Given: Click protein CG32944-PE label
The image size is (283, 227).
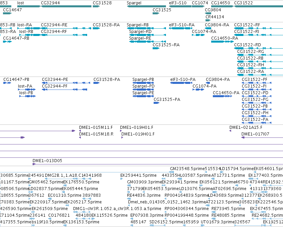Looking at the screenshot, I should point(55,80).
